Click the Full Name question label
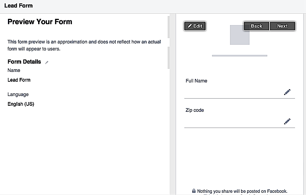This screenshot has height=195, width=306. (x=196, y=81)
